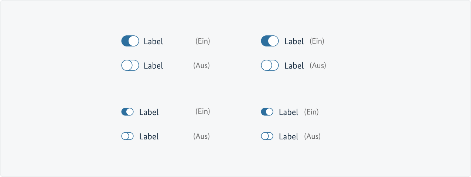Click Label text beside large off switch, left column
Image resolution: width=471 pixels, height=177 pixels.
tap(153, 66)
